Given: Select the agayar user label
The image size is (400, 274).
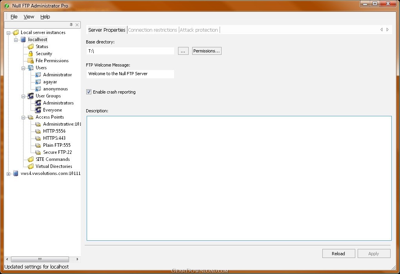Looking at the screenshot, I should pyautogui.click(x=50, y=82).
